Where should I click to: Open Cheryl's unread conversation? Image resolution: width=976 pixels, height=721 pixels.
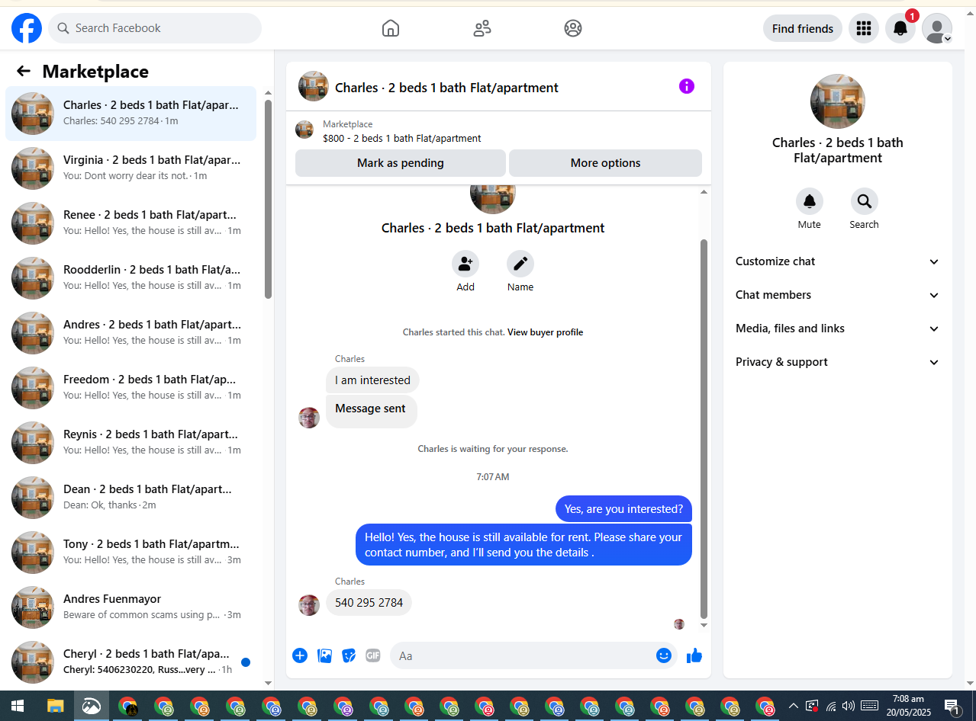coord(131,662)
